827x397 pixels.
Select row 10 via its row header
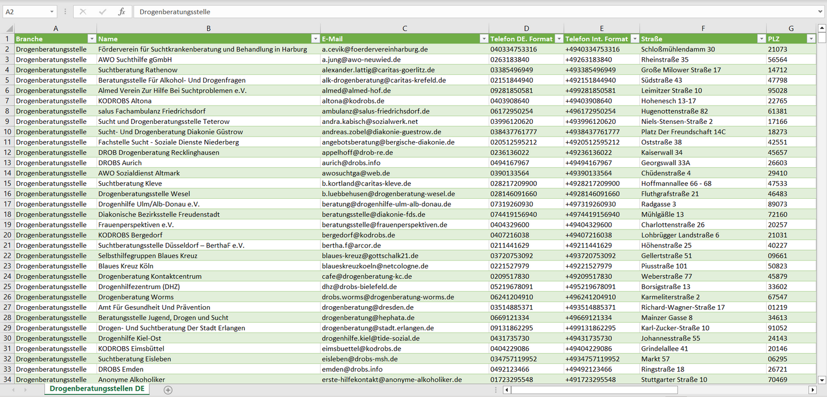click(7, 132)
